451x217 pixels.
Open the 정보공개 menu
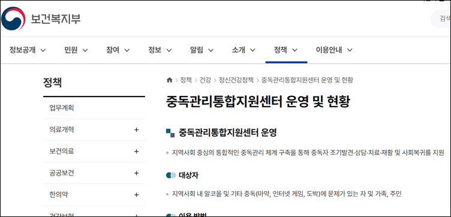point(28,50)
